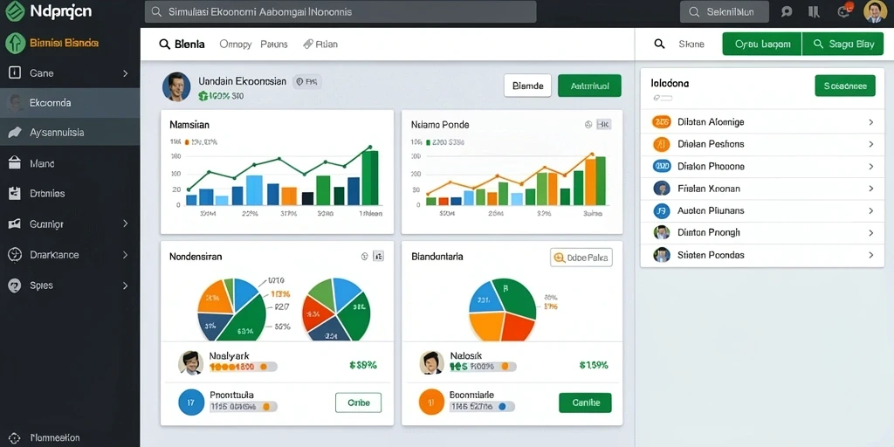894x447 pixels.
Task: Toggle the chart view icon on Nondensiran panel
Action: 378,257
